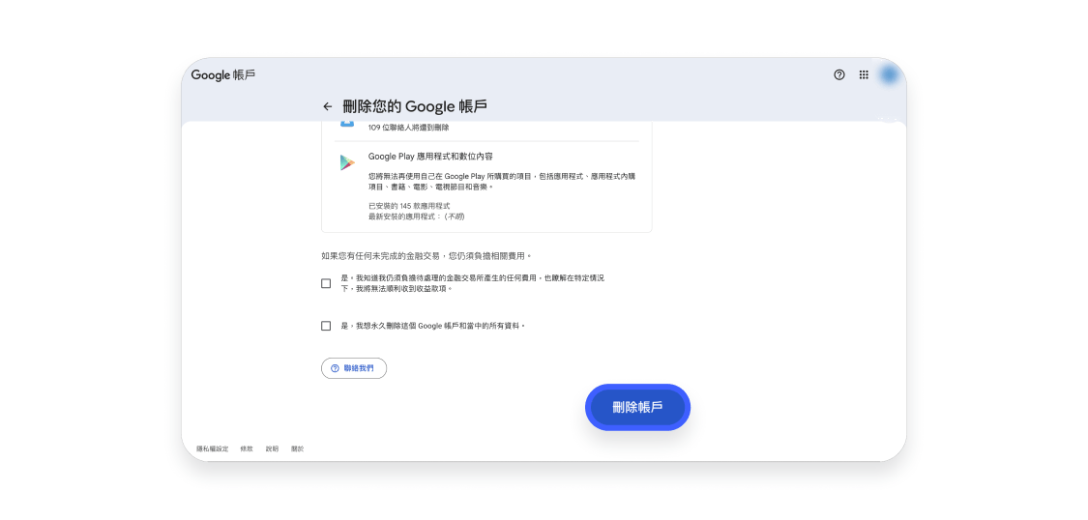Viewport: 1088px width, 520px height.
Task: Click the back arrow beside 刪除您的 Google 帳戶
Action: pos(328,106)
